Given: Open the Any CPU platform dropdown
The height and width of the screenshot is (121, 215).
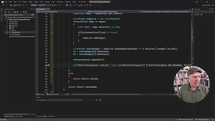Looking at the screenshot, I should click(45, 5).
